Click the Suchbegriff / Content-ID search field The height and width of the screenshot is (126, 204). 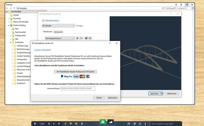pyautogui.click(x=178, y=8)
